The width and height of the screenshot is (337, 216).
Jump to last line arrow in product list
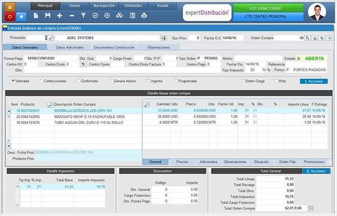coord(8,146)
